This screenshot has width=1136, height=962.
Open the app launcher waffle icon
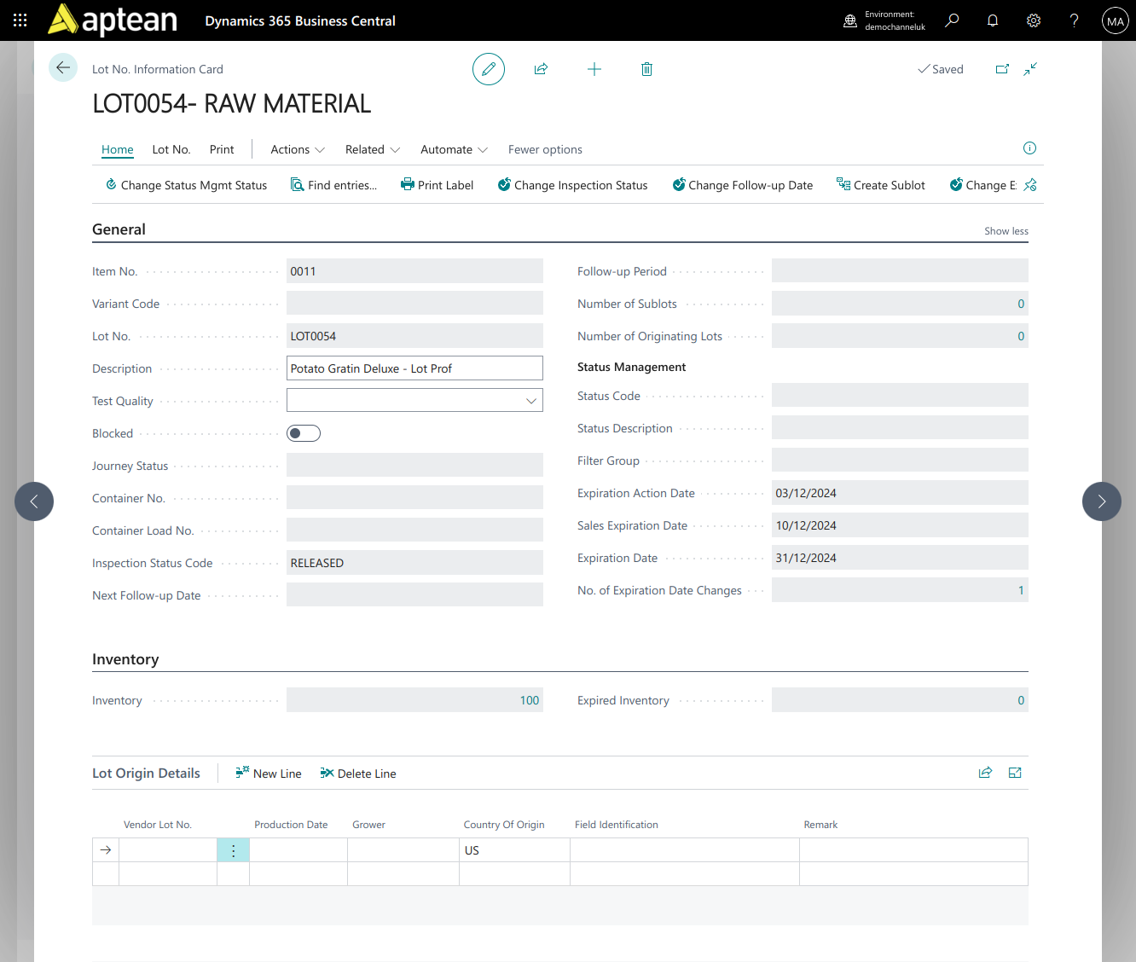click(x=20, y=20)
